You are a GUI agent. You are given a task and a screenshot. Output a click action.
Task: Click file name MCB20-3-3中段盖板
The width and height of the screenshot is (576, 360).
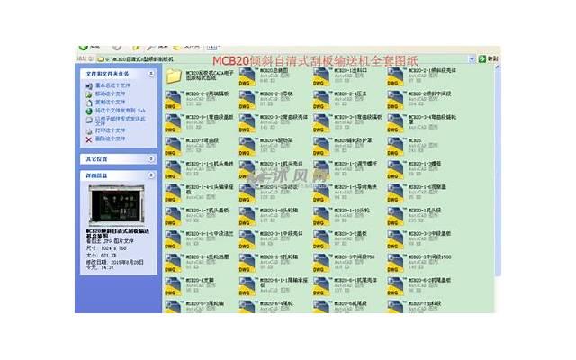tap(430, 233)
